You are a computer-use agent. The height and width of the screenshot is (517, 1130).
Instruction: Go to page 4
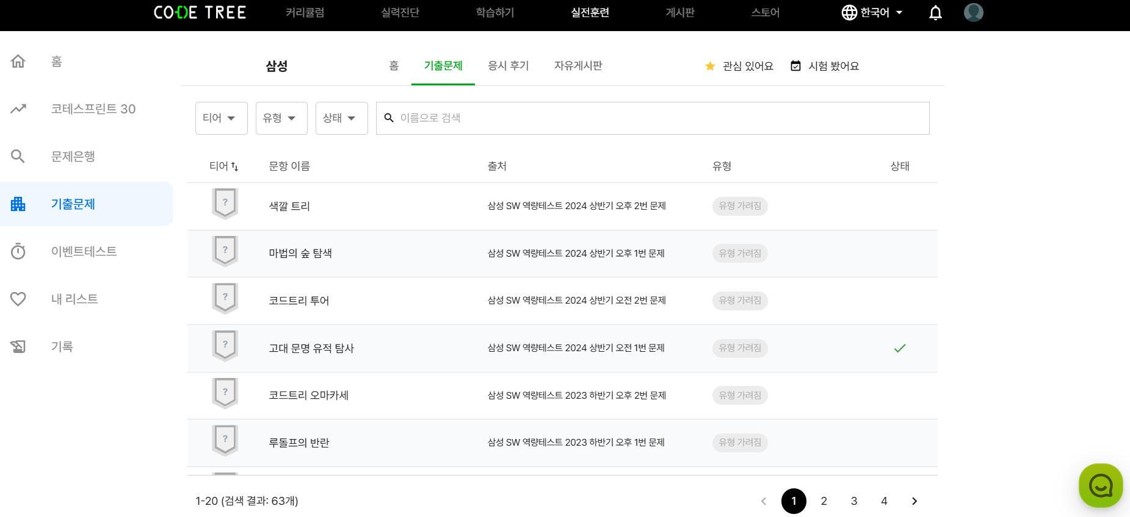tap(884, 501)
